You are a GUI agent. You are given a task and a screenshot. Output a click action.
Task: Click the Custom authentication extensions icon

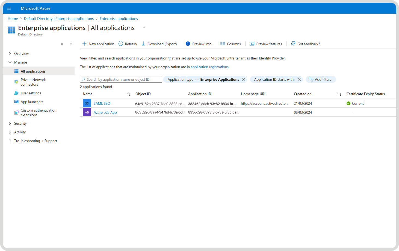click(x=16, y=112)
